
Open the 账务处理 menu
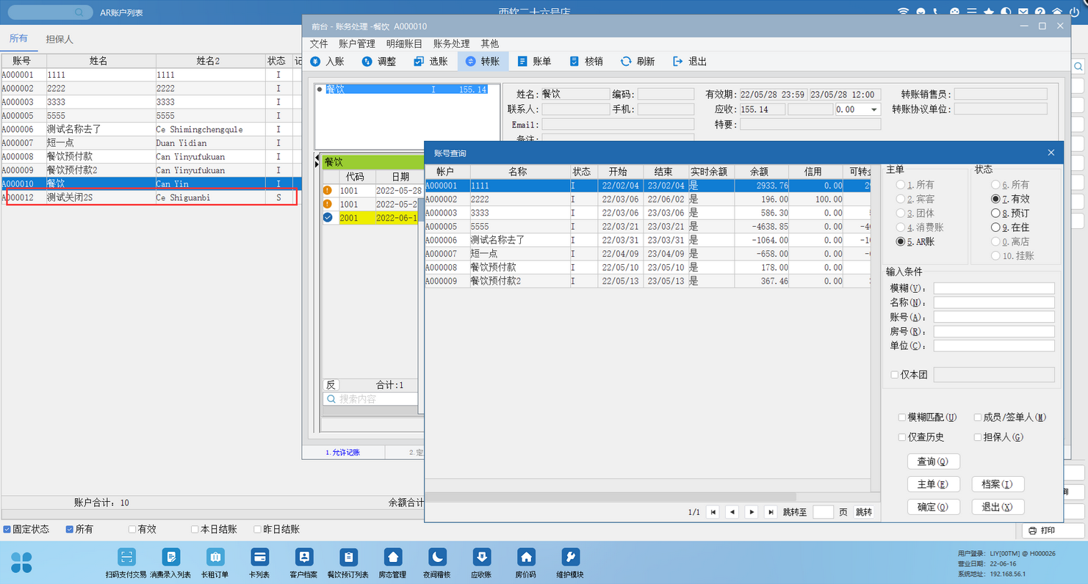point(452,43)
